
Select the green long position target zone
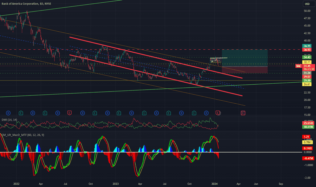245,58
